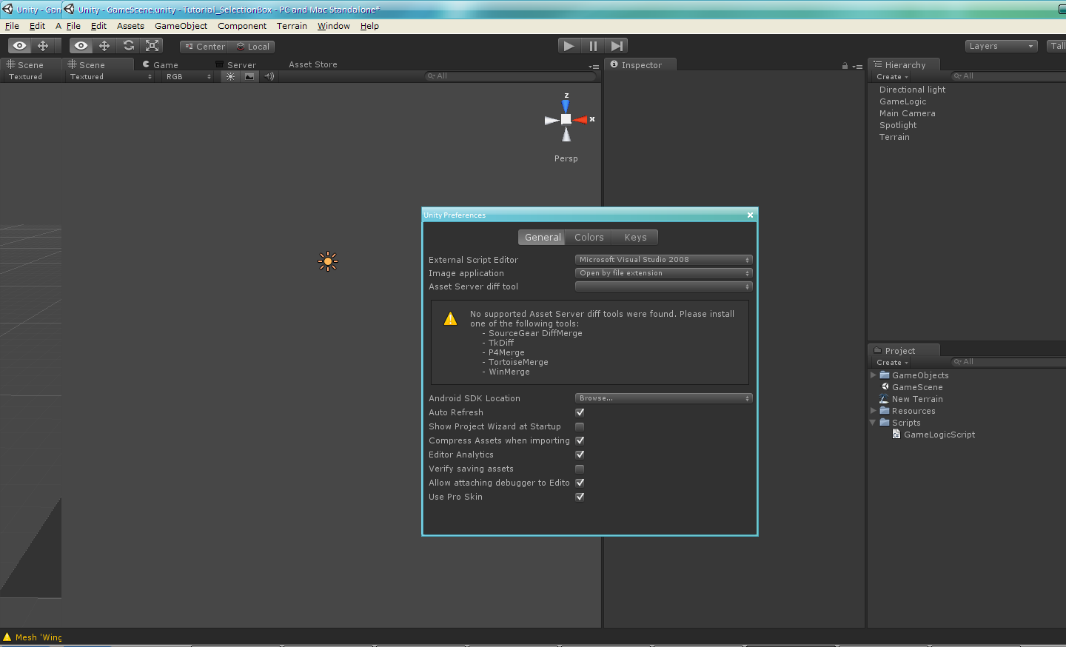Disable Editor Analytics checkbox

580,455
